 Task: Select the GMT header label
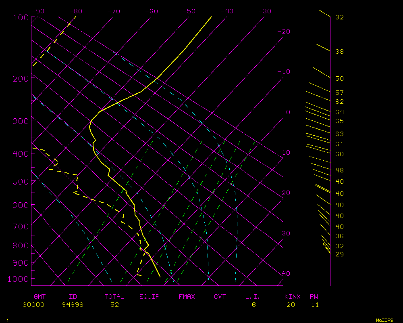[x=40, y=297]
